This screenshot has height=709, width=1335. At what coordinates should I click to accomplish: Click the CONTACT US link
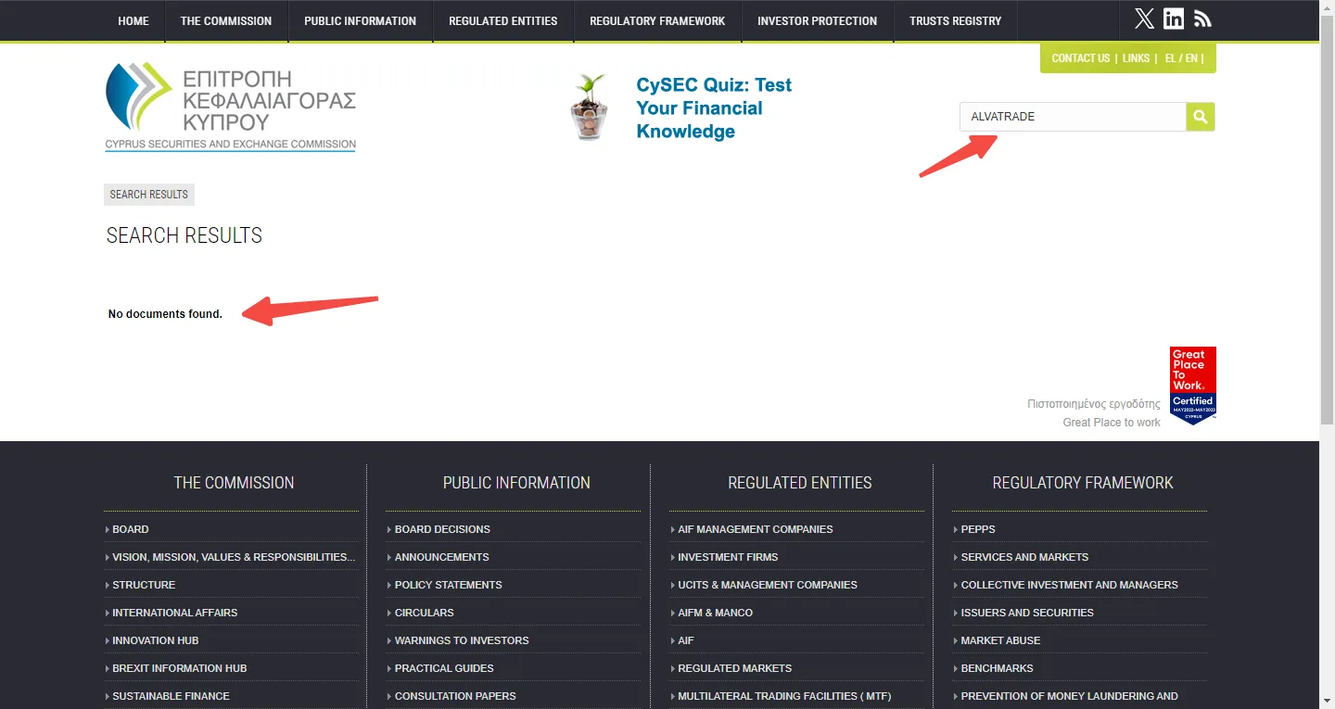click(x=1081, y=58)
